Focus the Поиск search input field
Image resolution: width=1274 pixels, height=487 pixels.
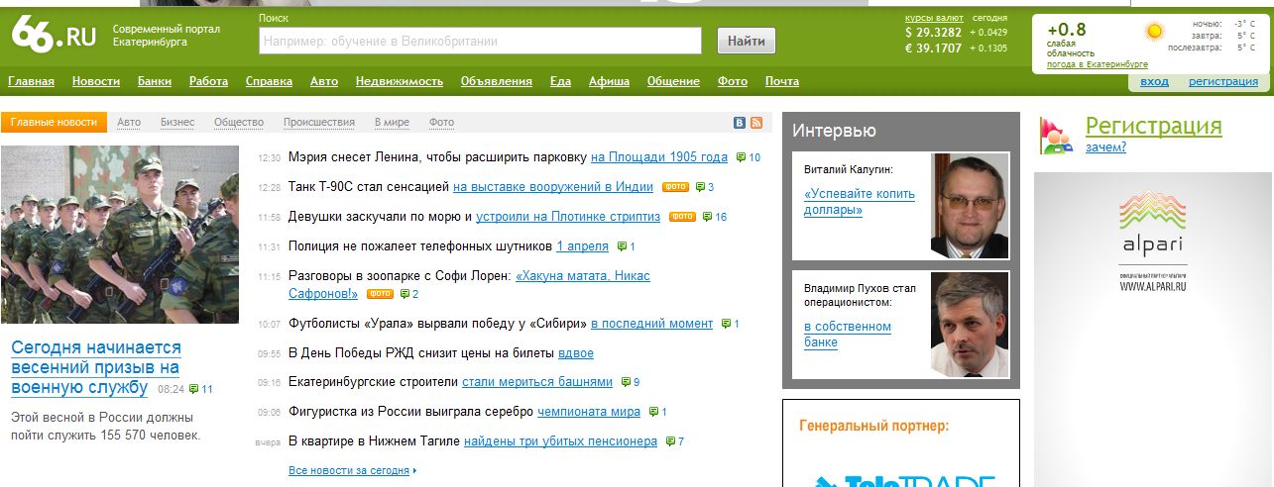(x=481, y=41)
